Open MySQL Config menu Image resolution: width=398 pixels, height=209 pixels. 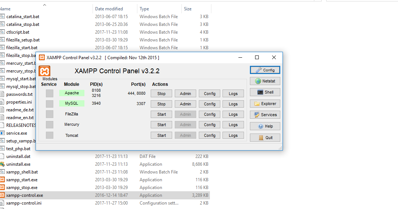pyautogui.click(x=210, y=104)
